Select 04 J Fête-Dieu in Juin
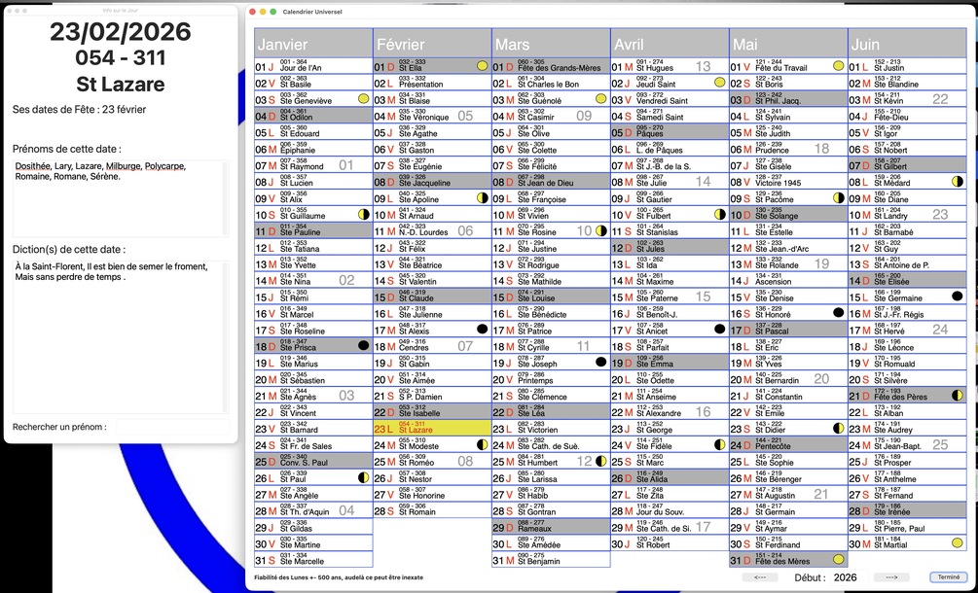978x593 pixels. click(x=908, y=116)
